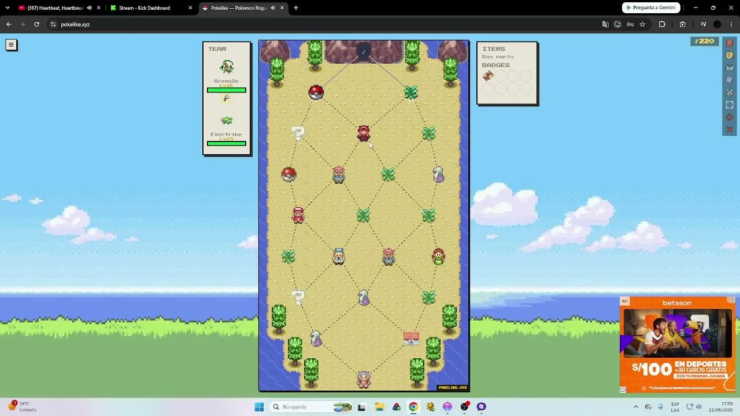Open a new browser tab

[x=296, y=8]
